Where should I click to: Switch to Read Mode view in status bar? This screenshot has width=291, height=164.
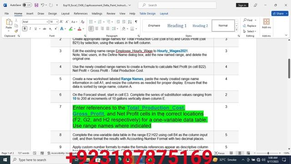tap(231, 153)
